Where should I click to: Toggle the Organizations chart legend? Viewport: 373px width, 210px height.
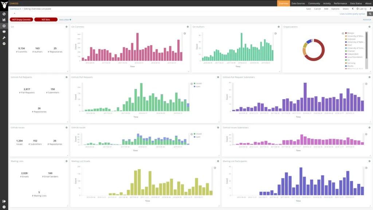343,33
